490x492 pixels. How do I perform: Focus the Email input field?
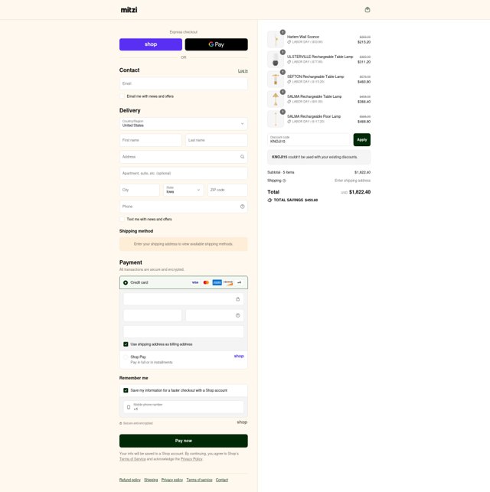tap(183, 83)
